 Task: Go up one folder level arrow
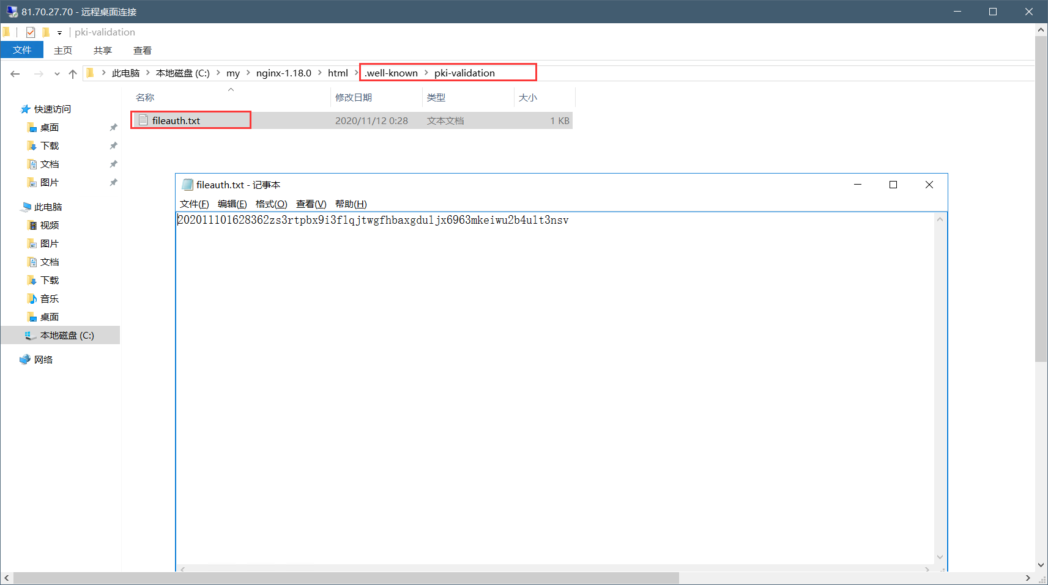tap(73, 73)
